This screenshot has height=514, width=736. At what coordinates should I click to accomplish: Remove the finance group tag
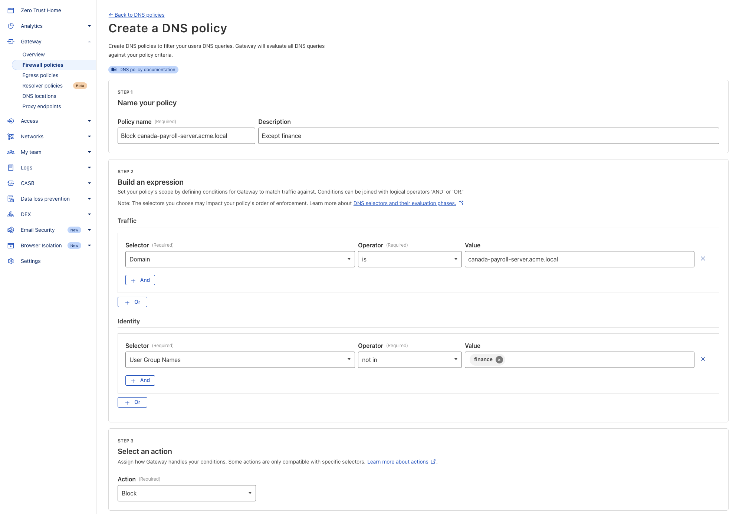tap(499, 360)
